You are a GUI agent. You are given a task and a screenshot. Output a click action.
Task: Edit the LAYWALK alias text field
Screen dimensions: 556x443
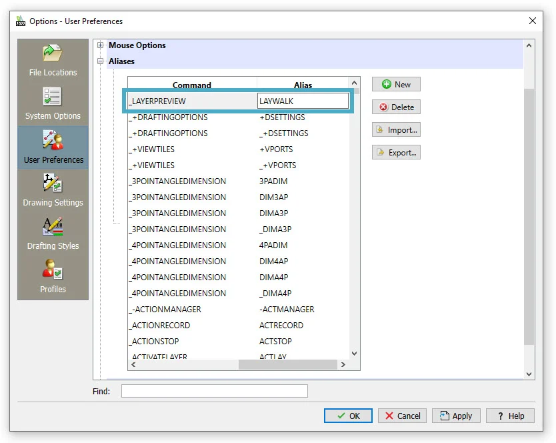click(303, 101)
